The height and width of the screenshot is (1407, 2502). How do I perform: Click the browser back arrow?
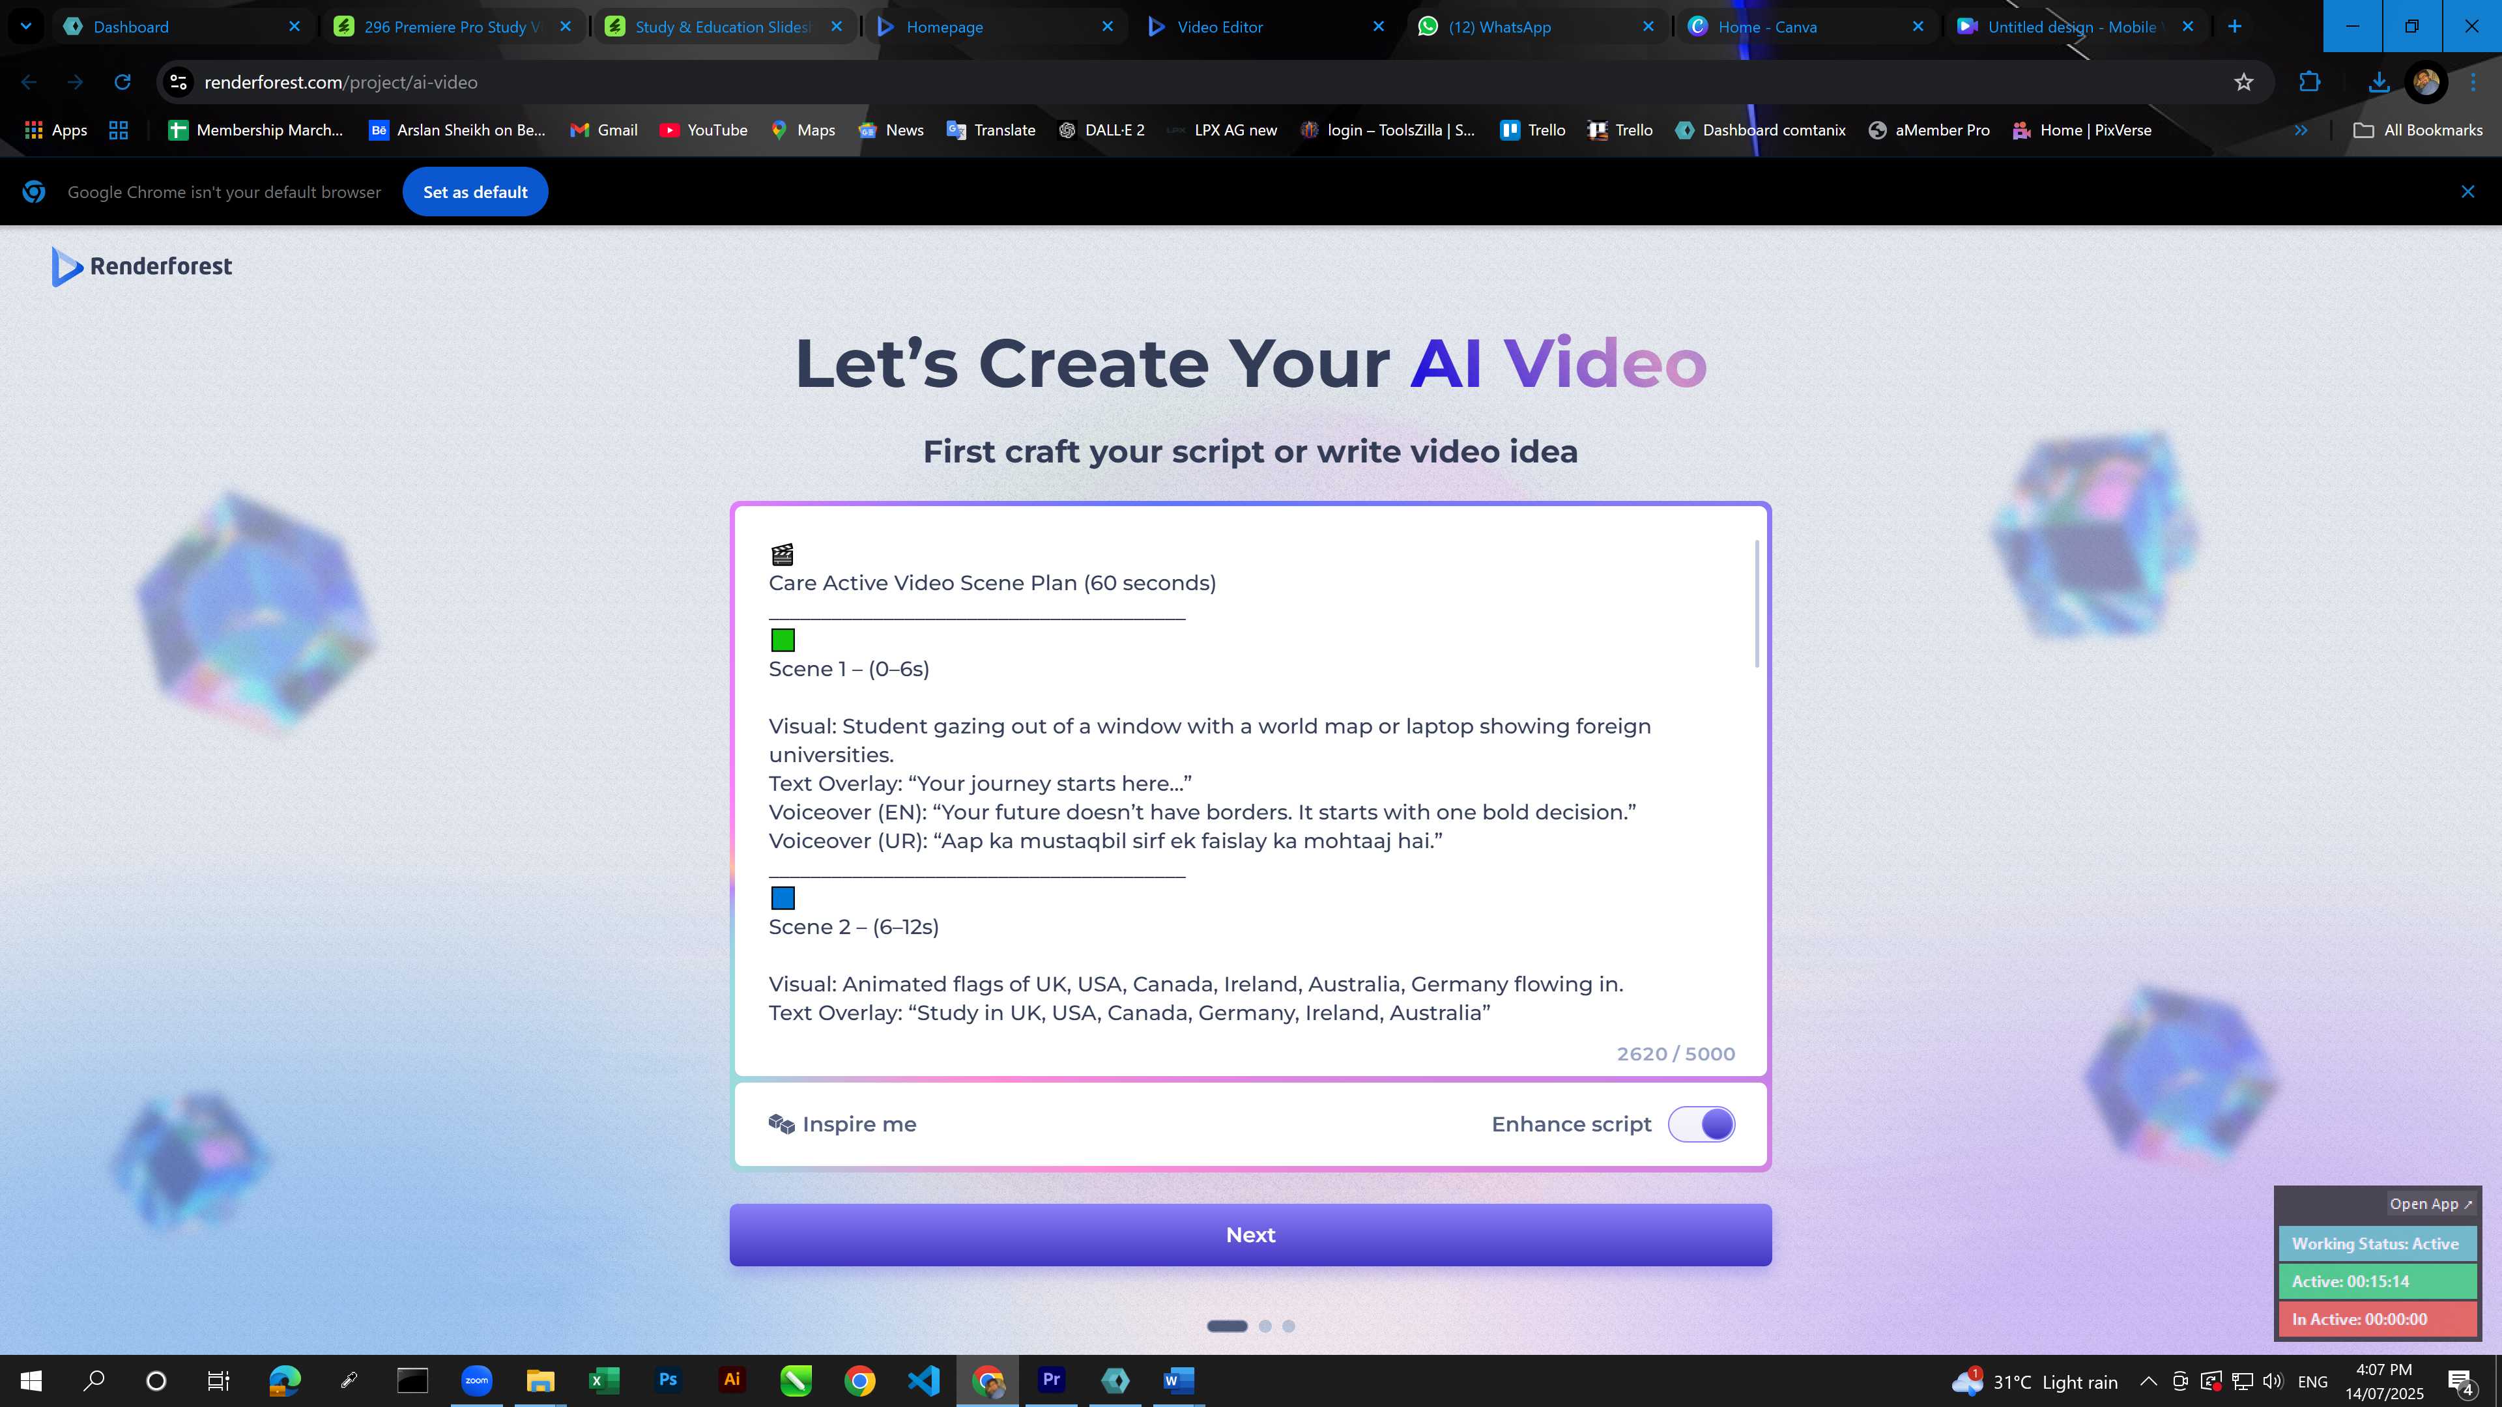tap(28, 83)
